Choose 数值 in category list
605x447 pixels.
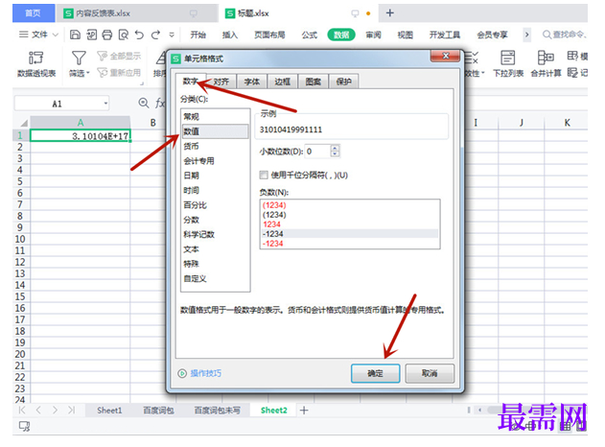pyautogui.click(x=215, y=131)
